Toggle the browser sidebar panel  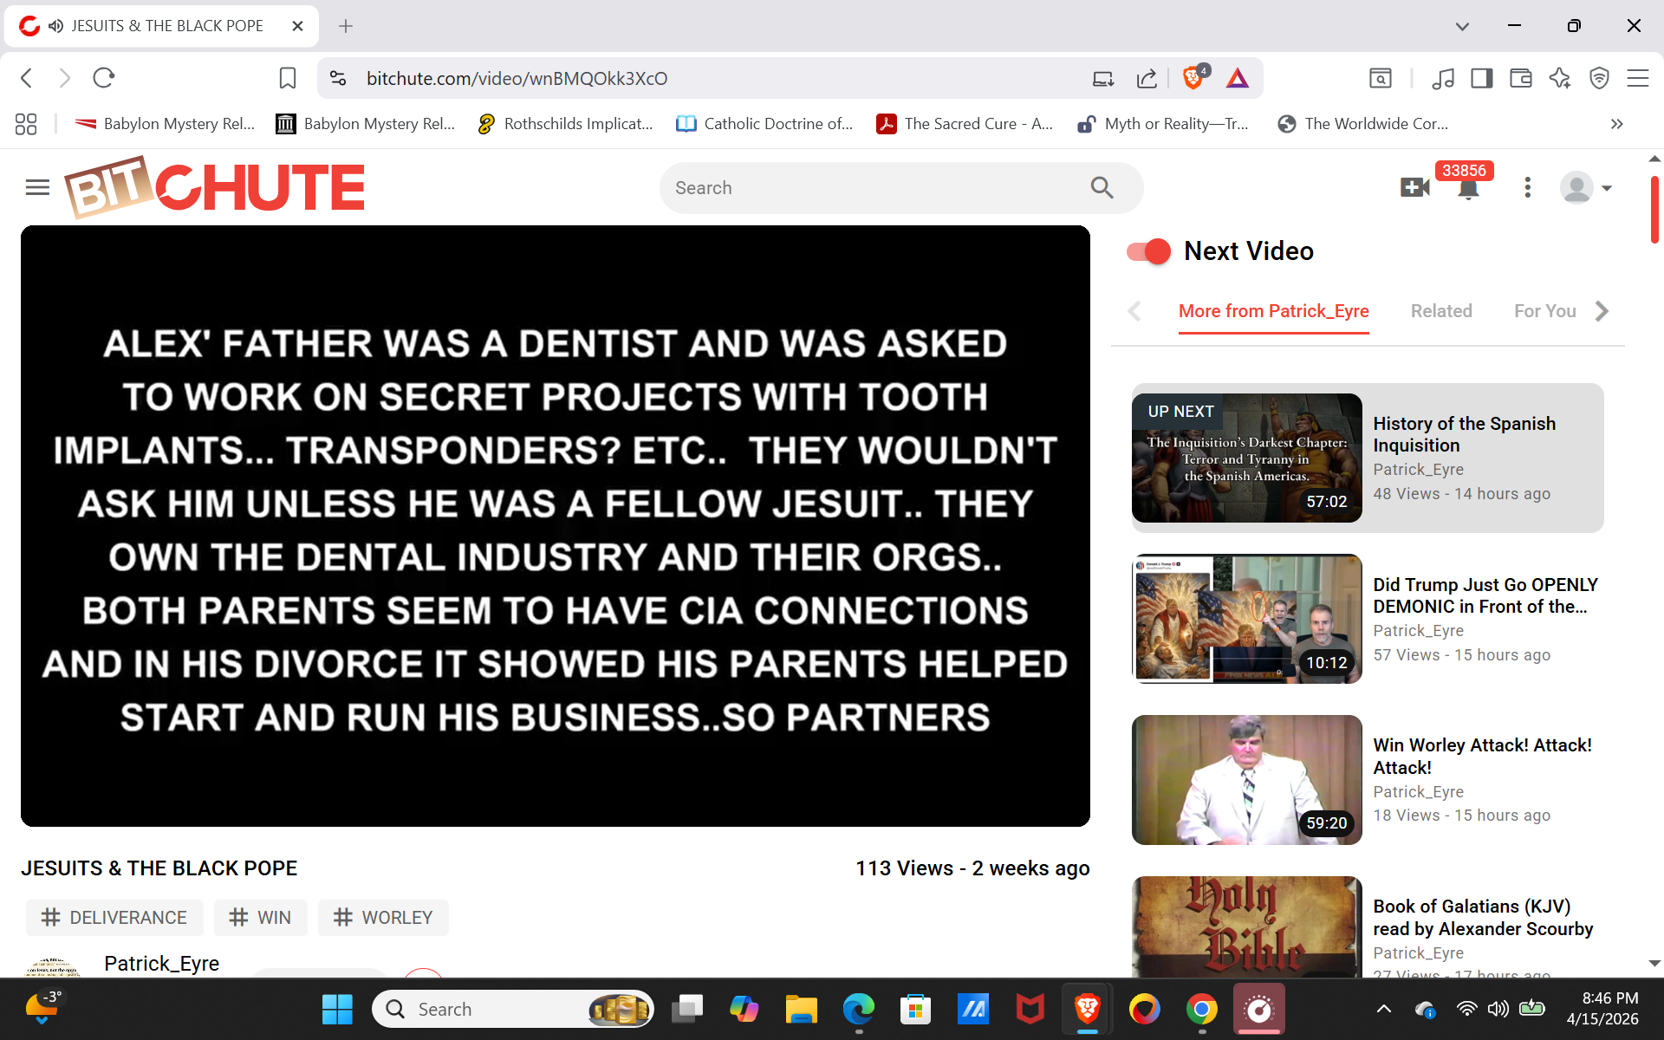point(1481,78)
